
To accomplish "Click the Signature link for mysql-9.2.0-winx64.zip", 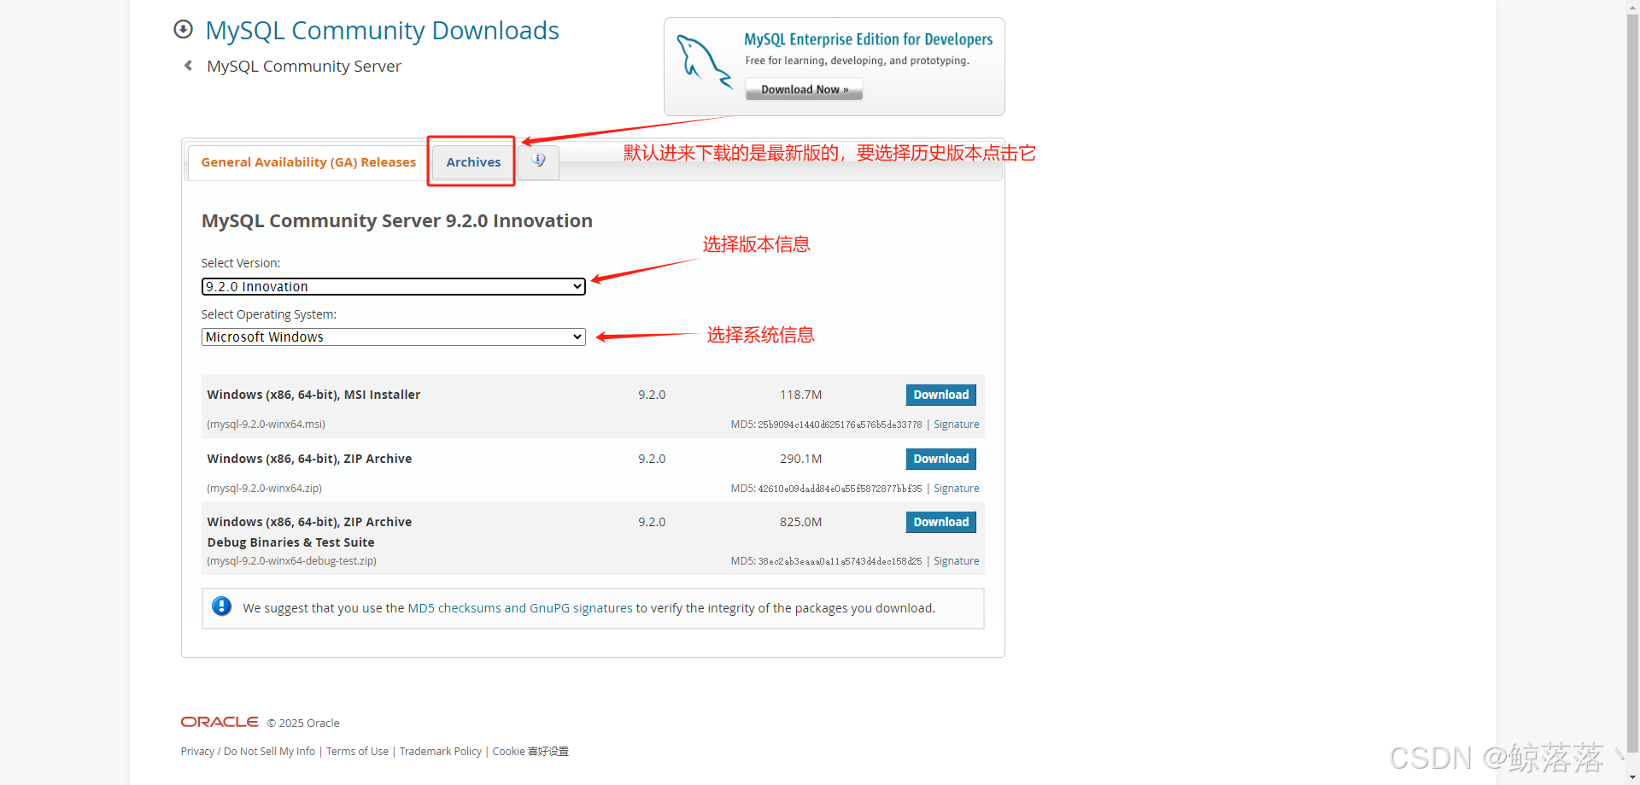I will click(x=956, y=488).
